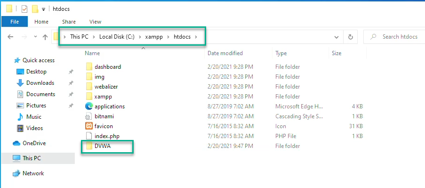Sort by the Name column header

pos(92,53)
